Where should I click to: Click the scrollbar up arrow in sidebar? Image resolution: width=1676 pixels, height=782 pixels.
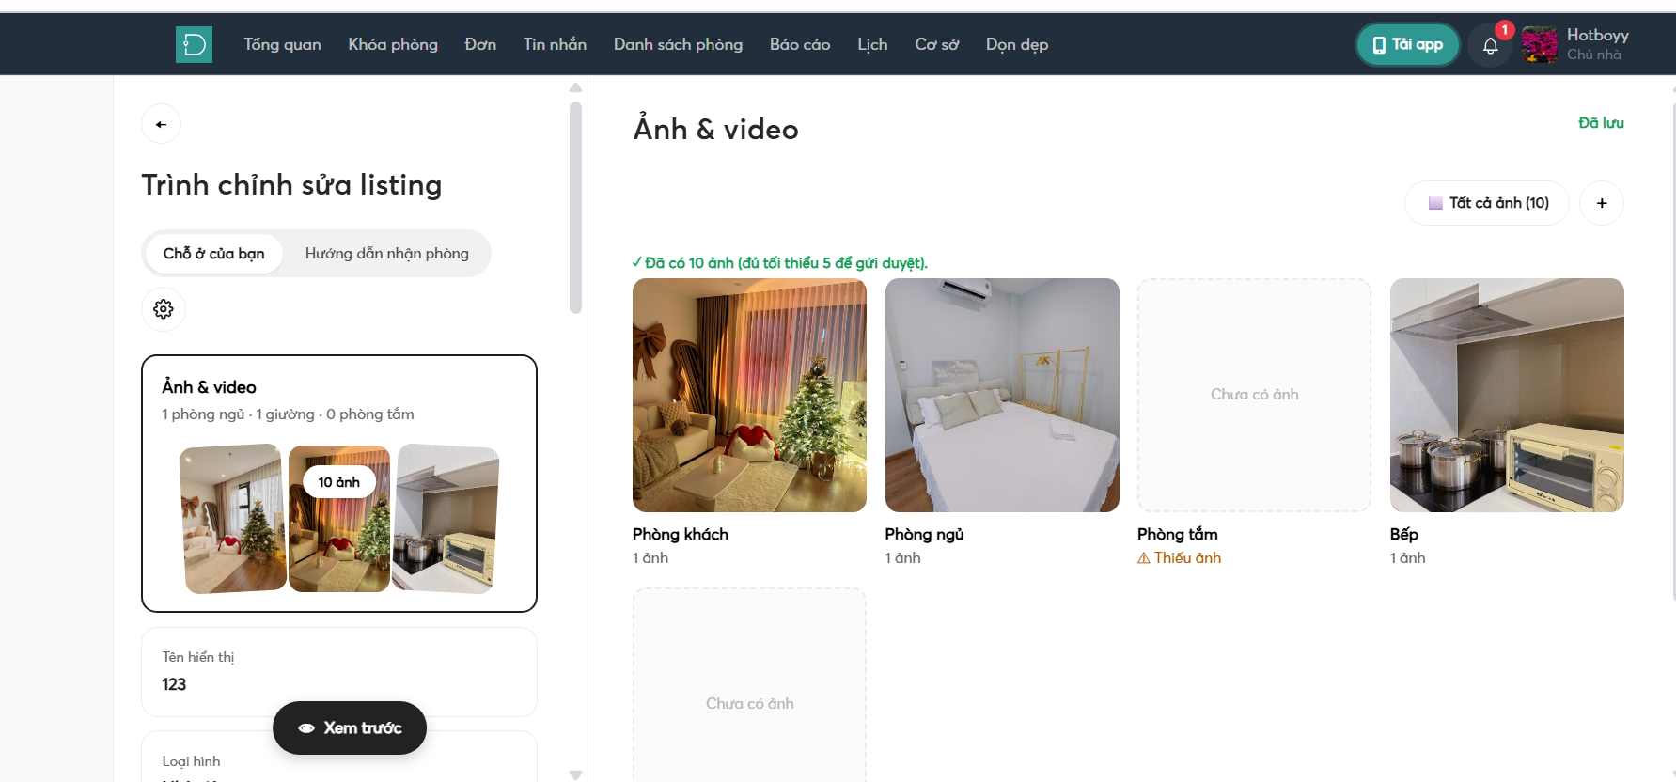coord(576,87)
